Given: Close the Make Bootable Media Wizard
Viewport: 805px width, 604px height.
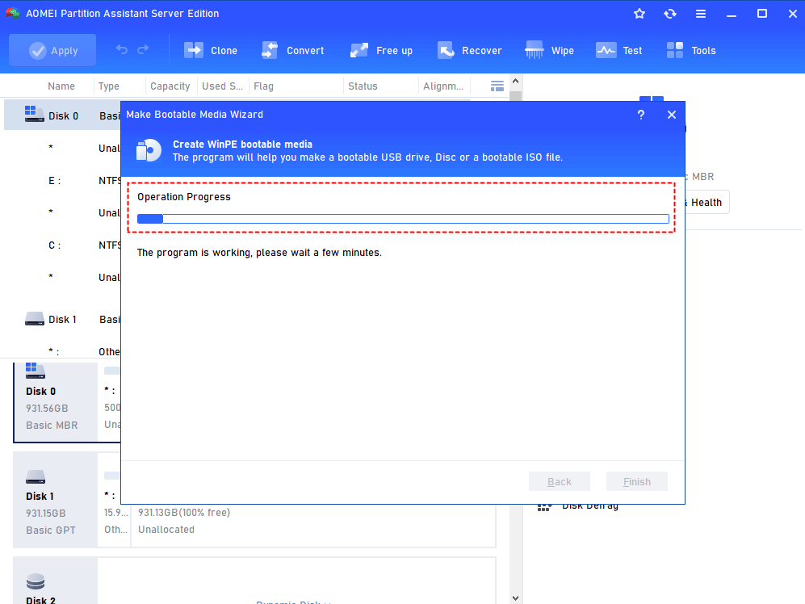Looking at the screenshot, I should [672, 115].
